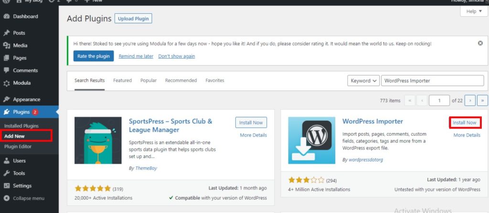Click the Settings sliders icon
This screenshot has width=489, height=213.
click(x=7, y=186)
